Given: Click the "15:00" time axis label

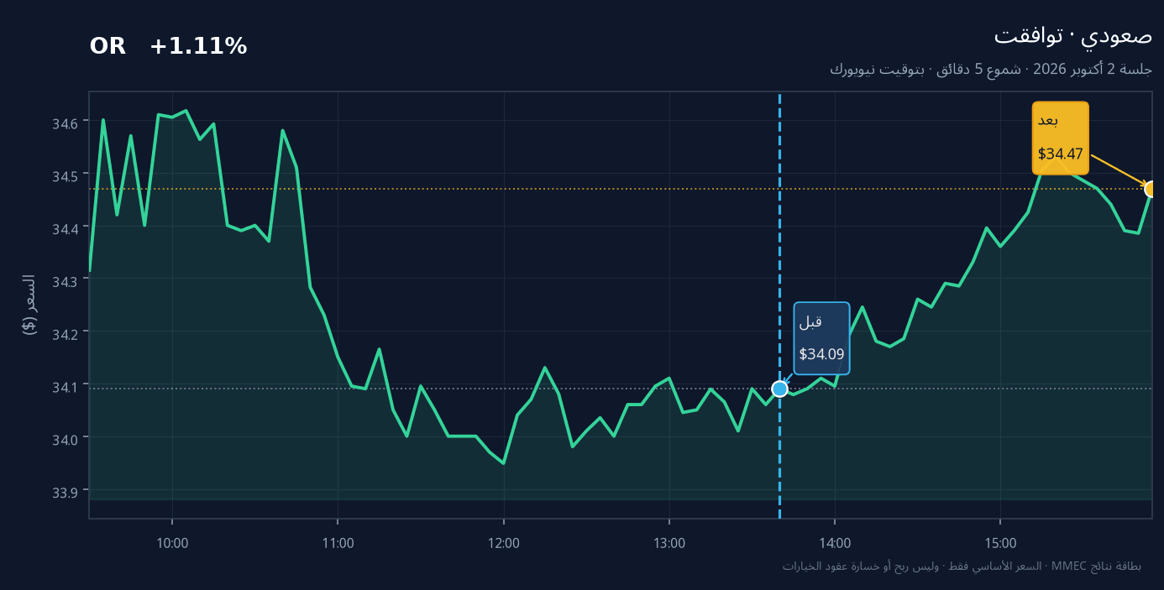Looking at the screenshot, I should coord(1000,543).
